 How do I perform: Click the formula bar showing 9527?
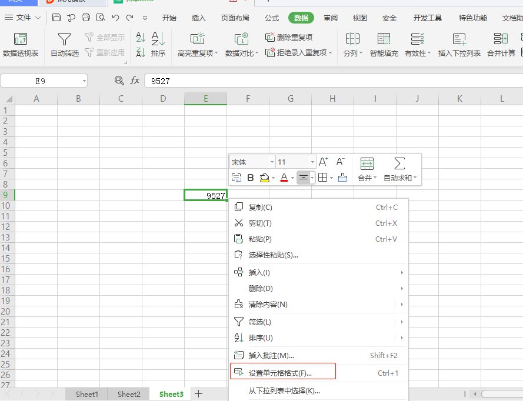pyautogui.click(x=334, y=81)
